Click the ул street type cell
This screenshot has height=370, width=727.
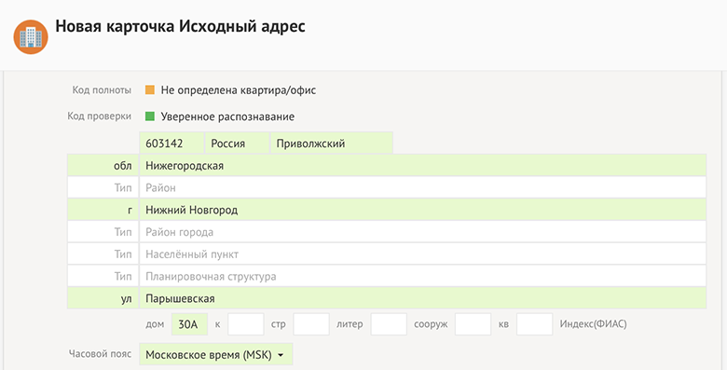(103, 298)
